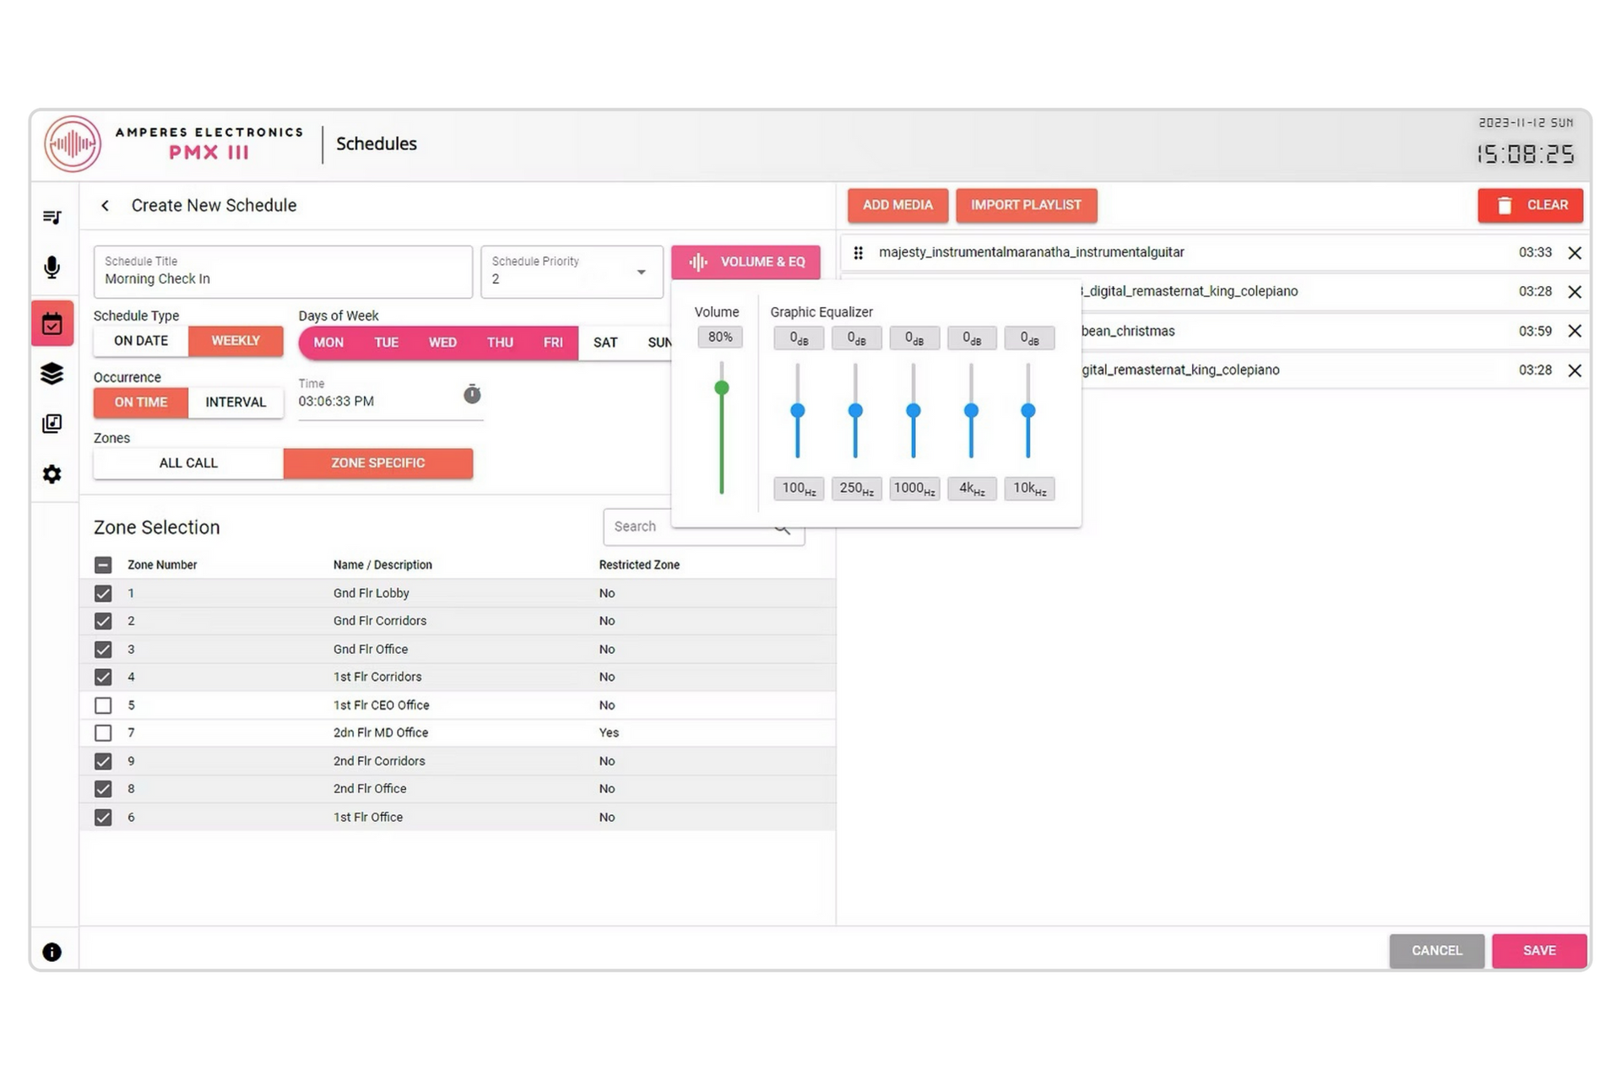1621x1080 pixels.
Task: Clear the playlist with CLEAR button
Action: (x=1530, y=205)
